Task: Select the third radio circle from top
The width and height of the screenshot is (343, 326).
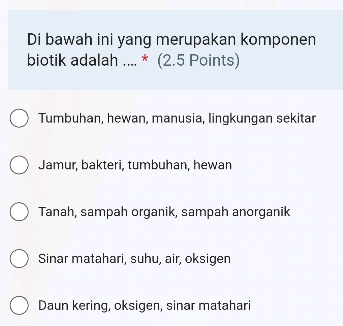Action: click(19, 212)
